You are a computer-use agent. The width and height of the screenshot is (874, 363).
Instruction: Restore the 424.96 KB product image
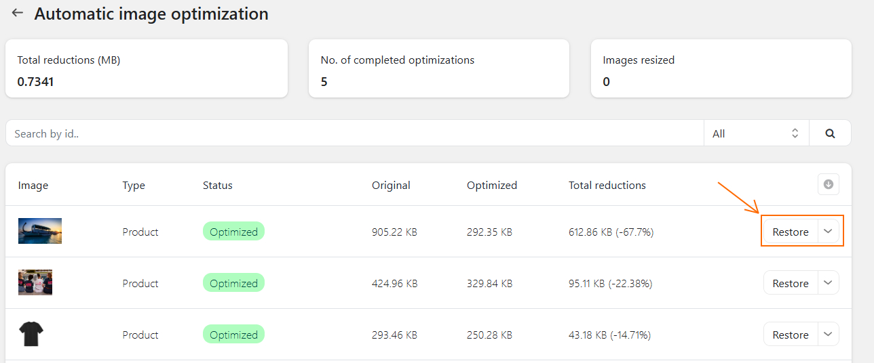pos(791,283)
